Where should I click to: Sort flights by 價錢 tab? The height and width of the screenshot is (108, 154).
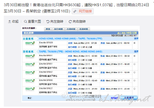click(x=48, y=29)
